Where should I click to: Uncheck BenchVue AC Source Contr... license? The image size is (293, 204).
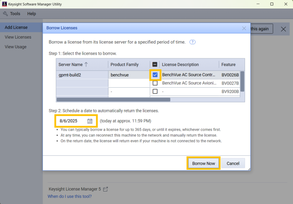155,75
